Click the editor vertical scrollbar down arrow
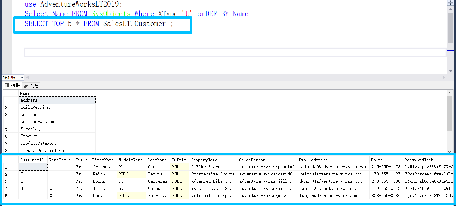The height and width of the screenshot is (206, 456). pyautogui.click(x=451, y=71)
